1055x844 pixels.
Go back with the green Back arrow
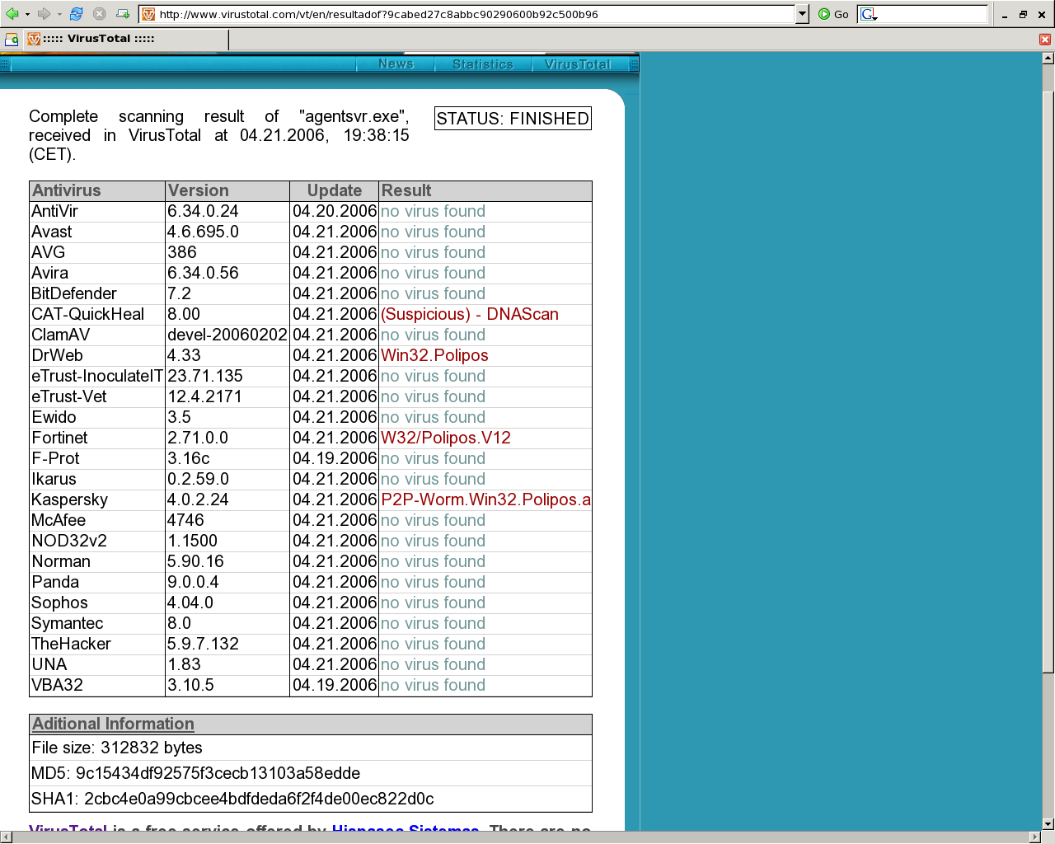click(12, 14)
